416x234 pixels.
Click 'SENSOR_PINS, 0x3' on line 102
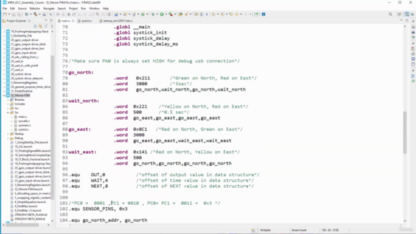(x=105, y=209)
